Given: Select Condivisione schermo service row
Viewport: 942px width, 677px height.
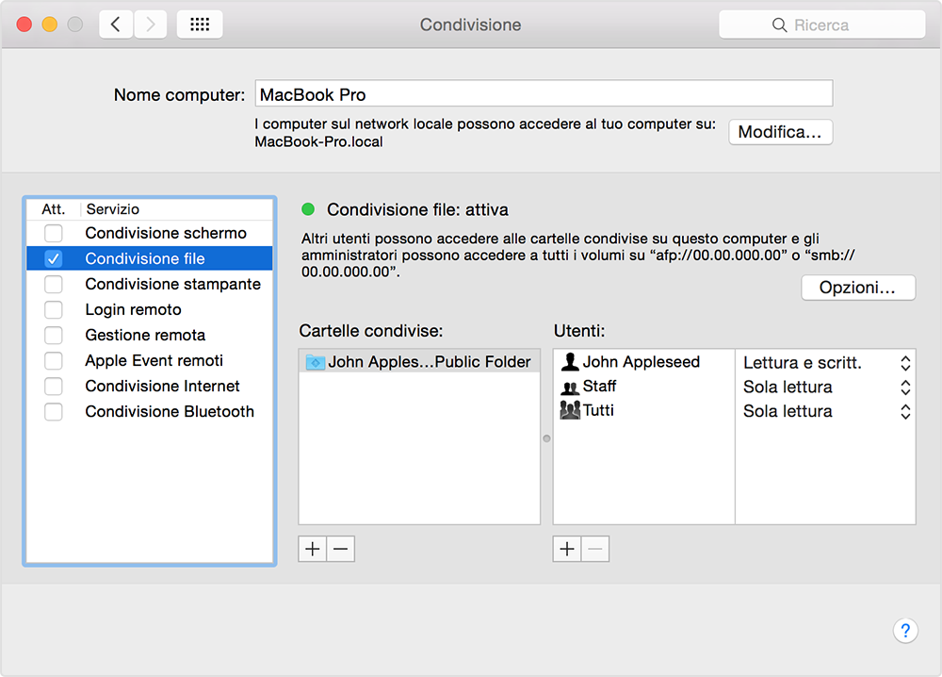Looking at the screenshot, I should 150,233.
